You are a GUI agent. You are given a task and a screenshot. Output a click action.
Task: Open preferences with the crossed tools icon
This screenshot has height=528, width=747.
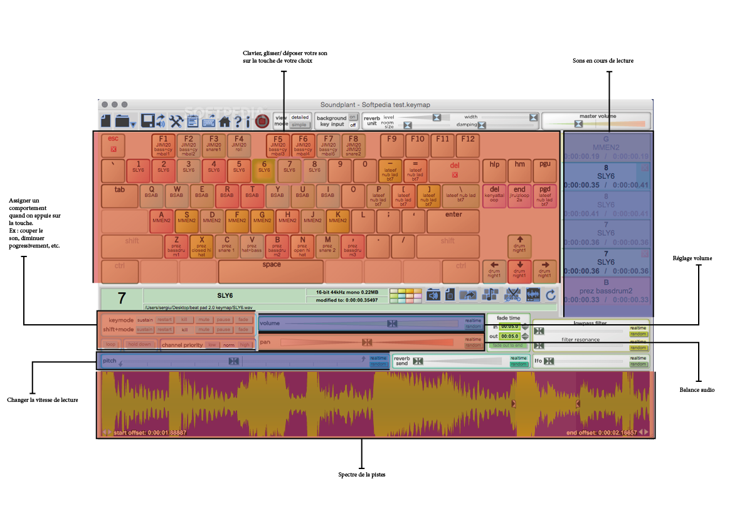[x=177, y=121]
